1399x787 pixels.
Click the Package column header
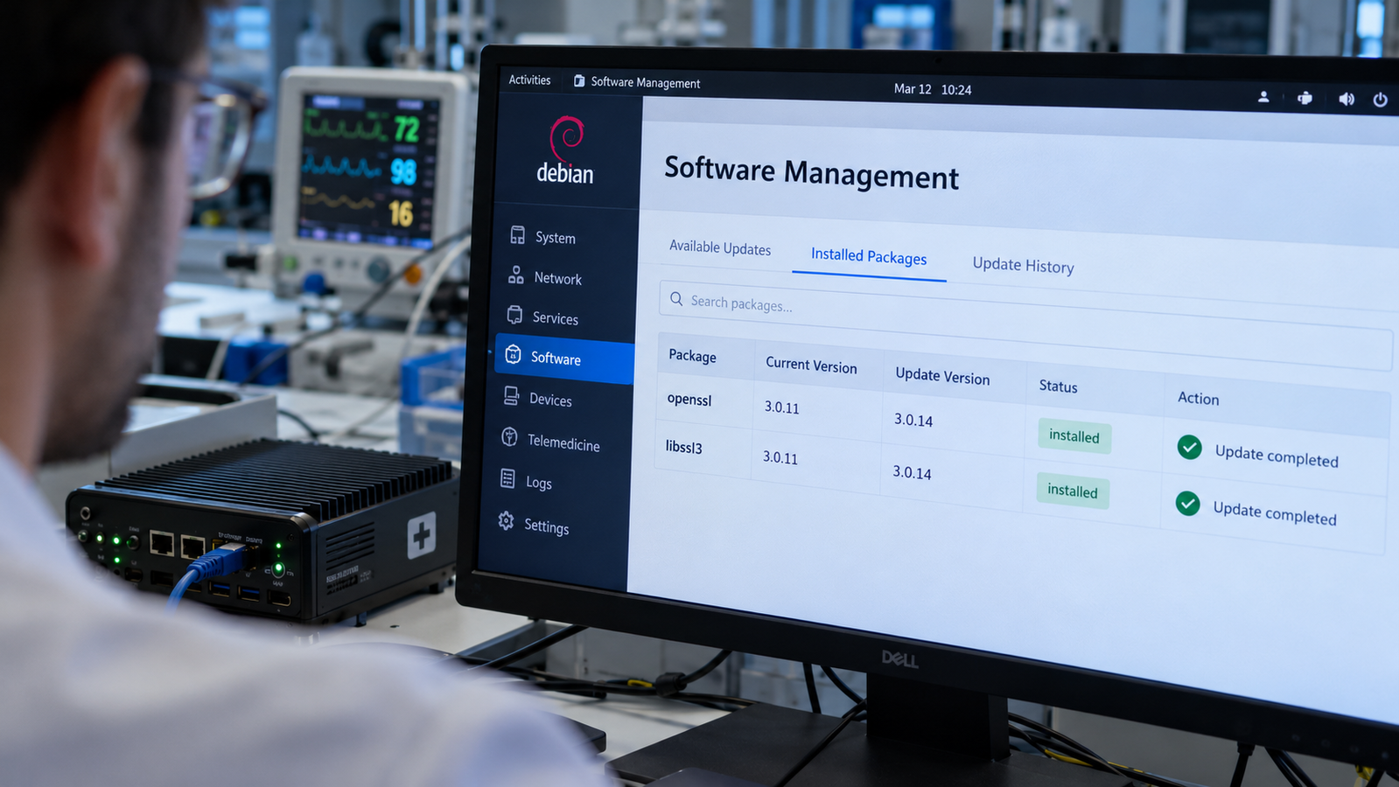692,356
